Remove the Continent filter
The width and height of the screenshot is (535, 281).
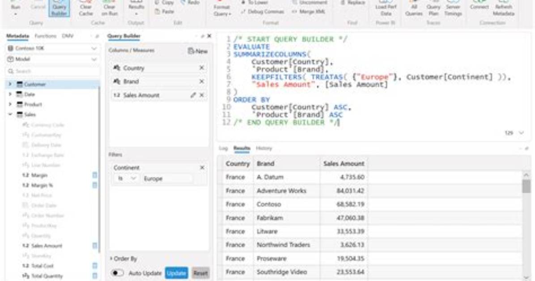coord(202,168)
